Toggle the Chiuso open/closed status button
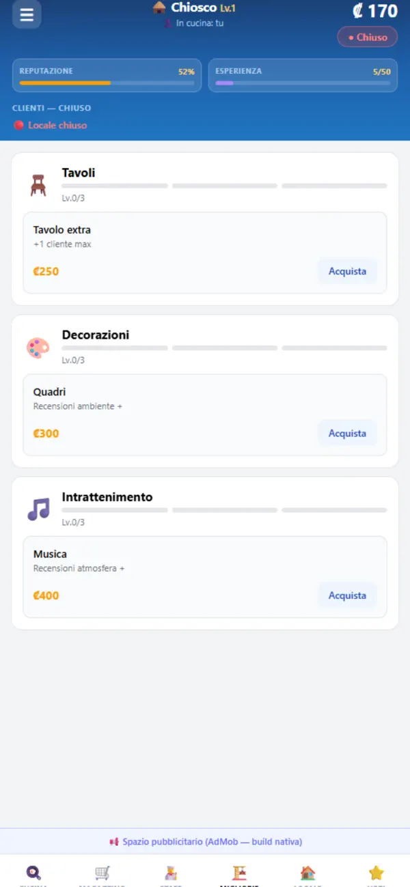Viewport: 410px width, 887px height. click(367, 37)
